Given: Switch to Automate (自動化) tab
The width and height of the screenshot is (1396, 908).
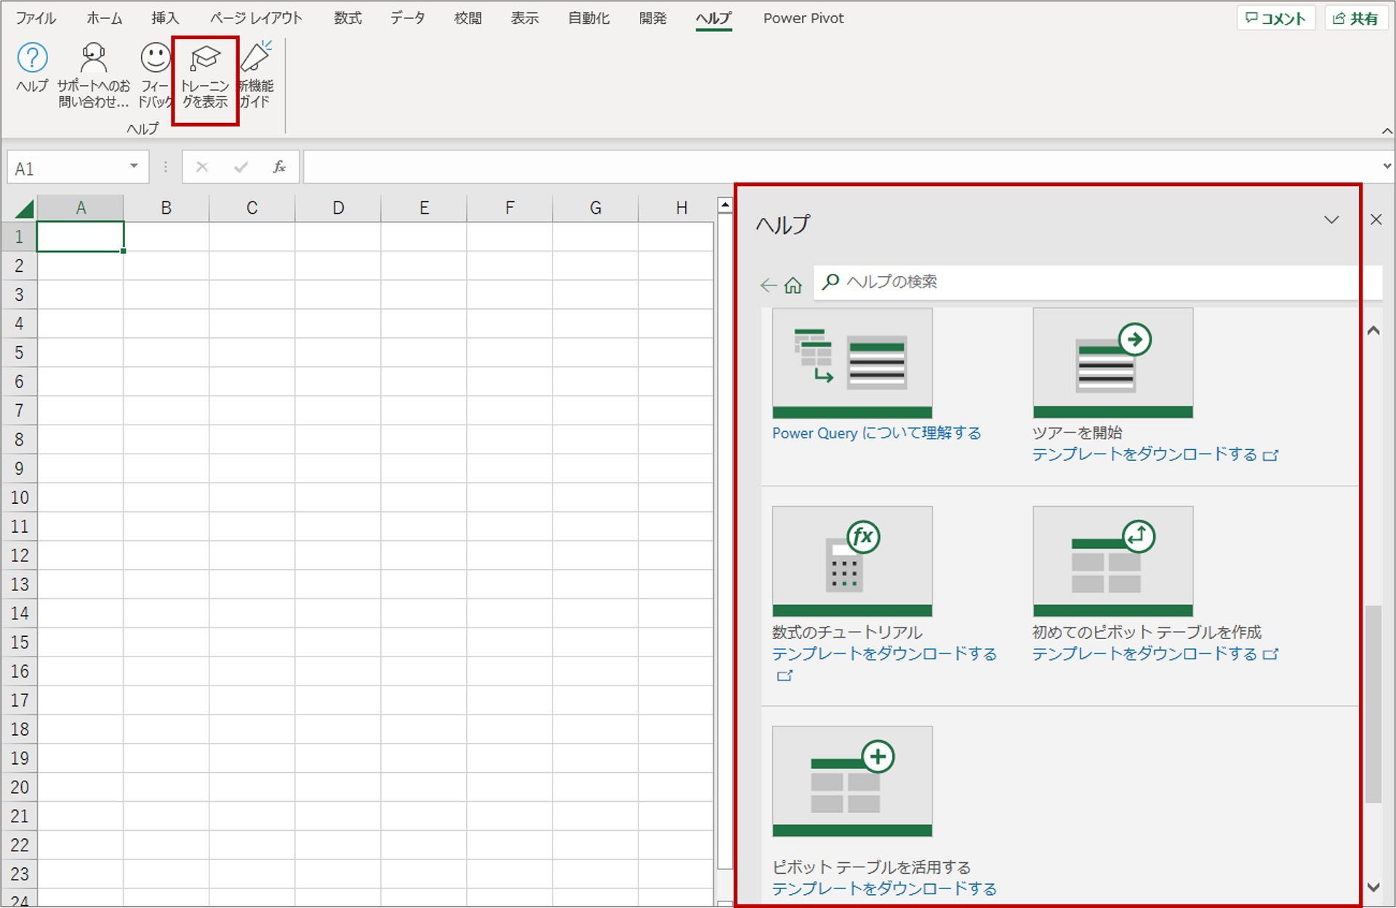Looking at the screenshot, I should (x=588, y=18).
